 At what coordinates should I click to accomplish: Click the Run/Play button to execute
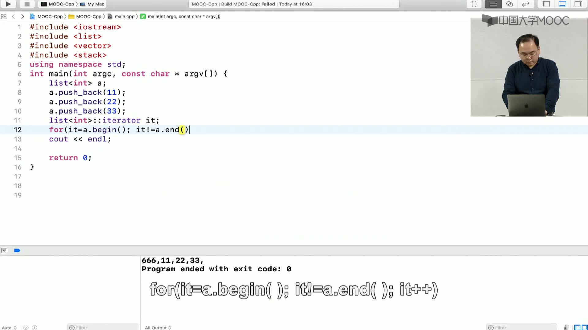[x=8, y=5]
